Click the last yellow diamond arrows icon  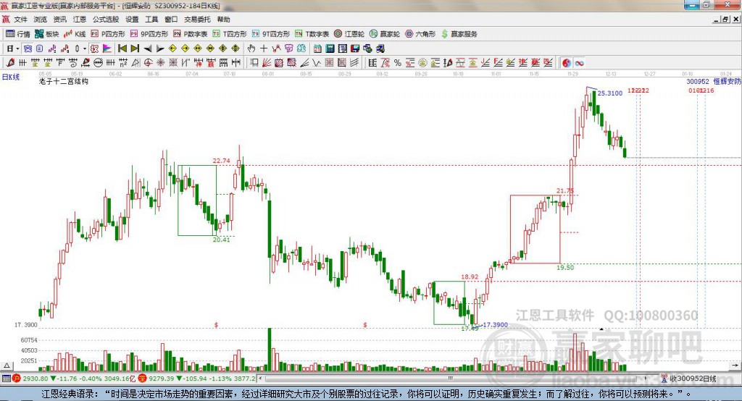[235, 48]
